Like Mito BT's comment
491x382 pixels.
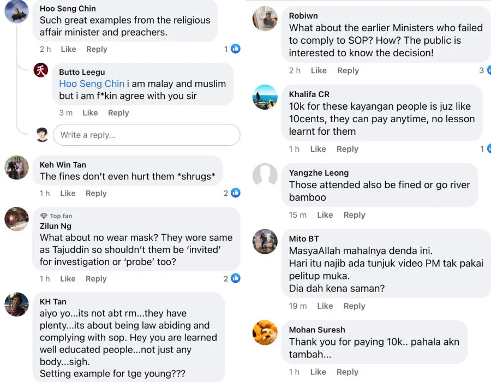tap(325, 306)
